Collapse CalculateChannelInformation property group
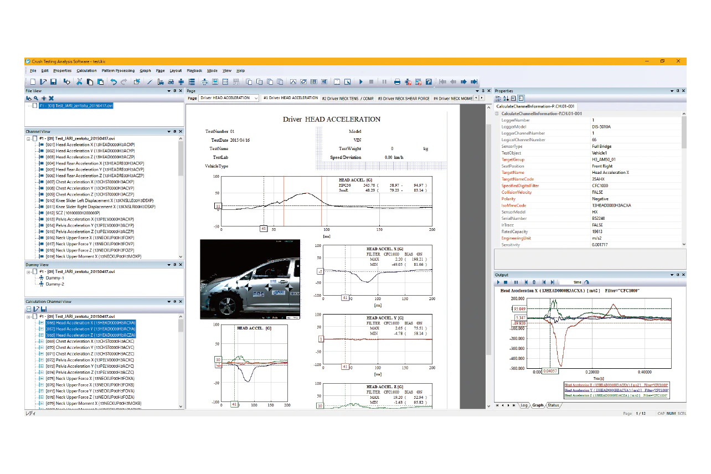Screen dimensions: 711x474 point(497,114)
